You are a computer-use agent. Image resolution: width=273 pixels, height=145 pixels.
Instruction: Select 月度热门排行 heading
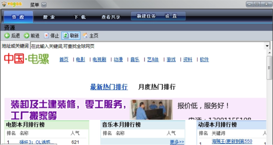click(157, 87)
